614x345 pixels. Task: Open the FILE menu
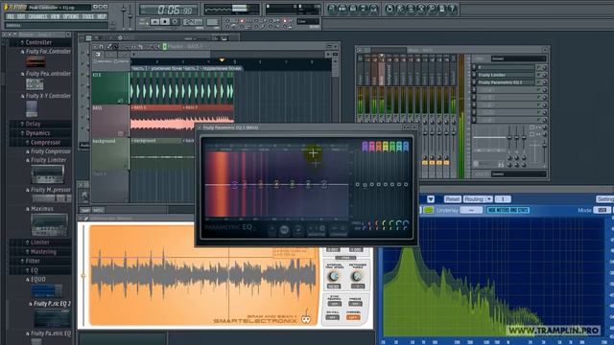tap(11, 17)
